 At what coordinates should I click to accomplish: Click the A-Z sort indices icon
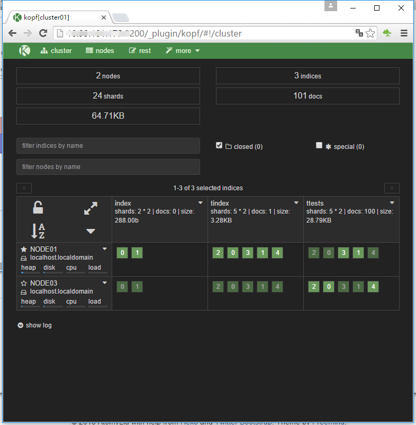[x=38, y=231]
